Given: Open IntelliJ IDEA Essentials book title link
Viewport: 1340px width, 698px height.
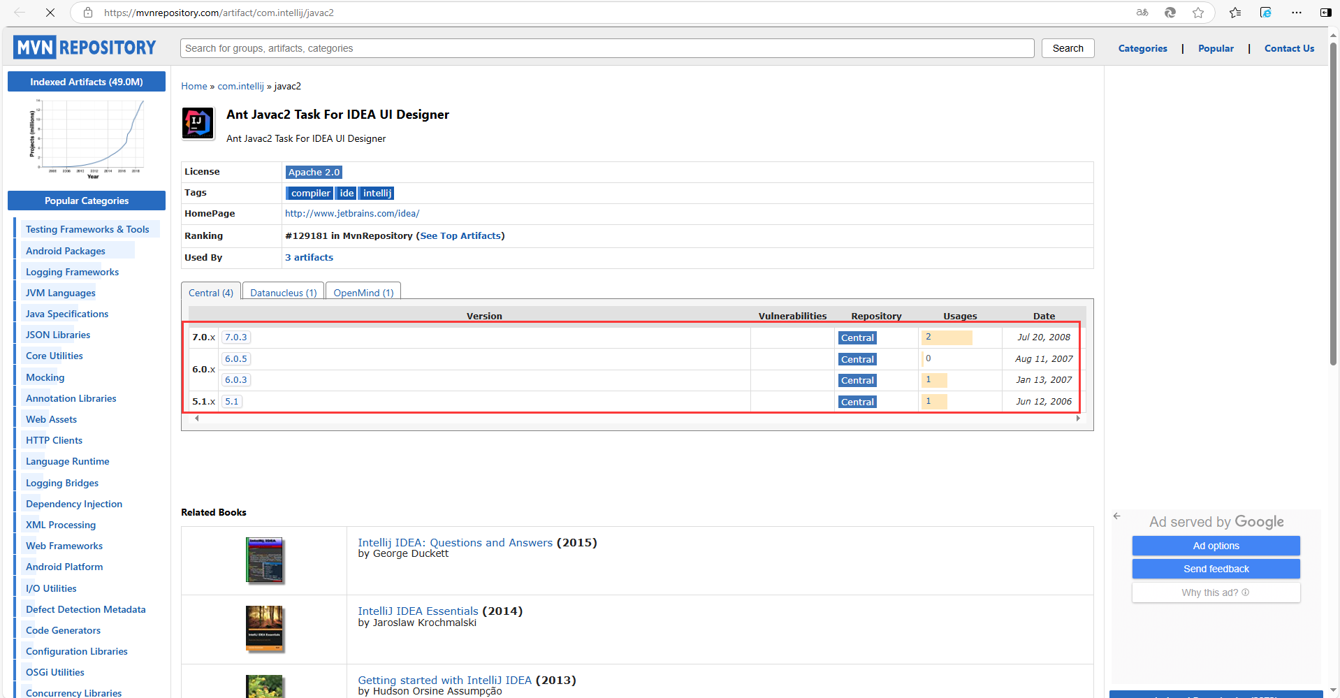Looking at the screenshot, I should click(x=418, y=611).
